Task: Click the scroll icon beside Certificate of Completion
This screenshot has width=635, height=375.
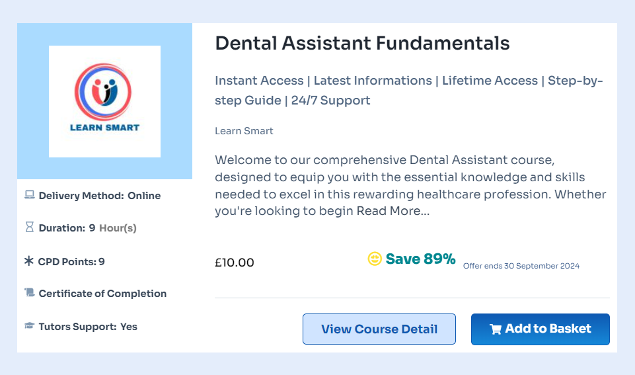Action: [x=29, y=292]
